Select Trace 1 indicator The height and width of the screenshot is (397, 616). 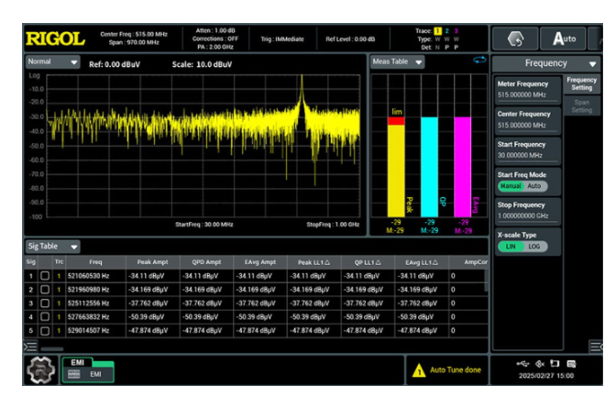(x=437, y=30)
